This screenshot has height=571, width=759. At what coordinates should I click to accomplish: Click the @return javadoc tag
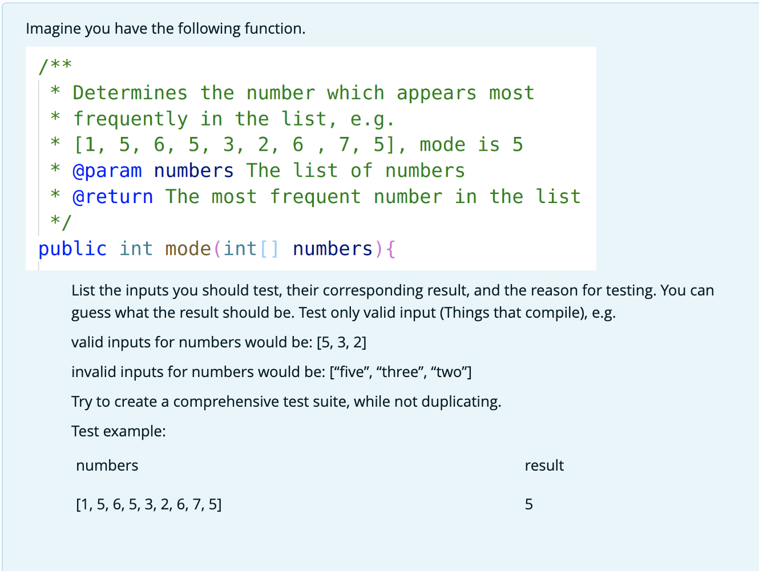[113, 196]
